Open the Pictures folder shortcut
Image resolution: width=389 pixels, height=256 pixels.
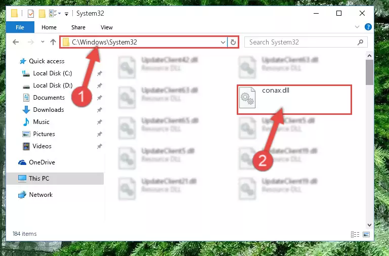44,134
